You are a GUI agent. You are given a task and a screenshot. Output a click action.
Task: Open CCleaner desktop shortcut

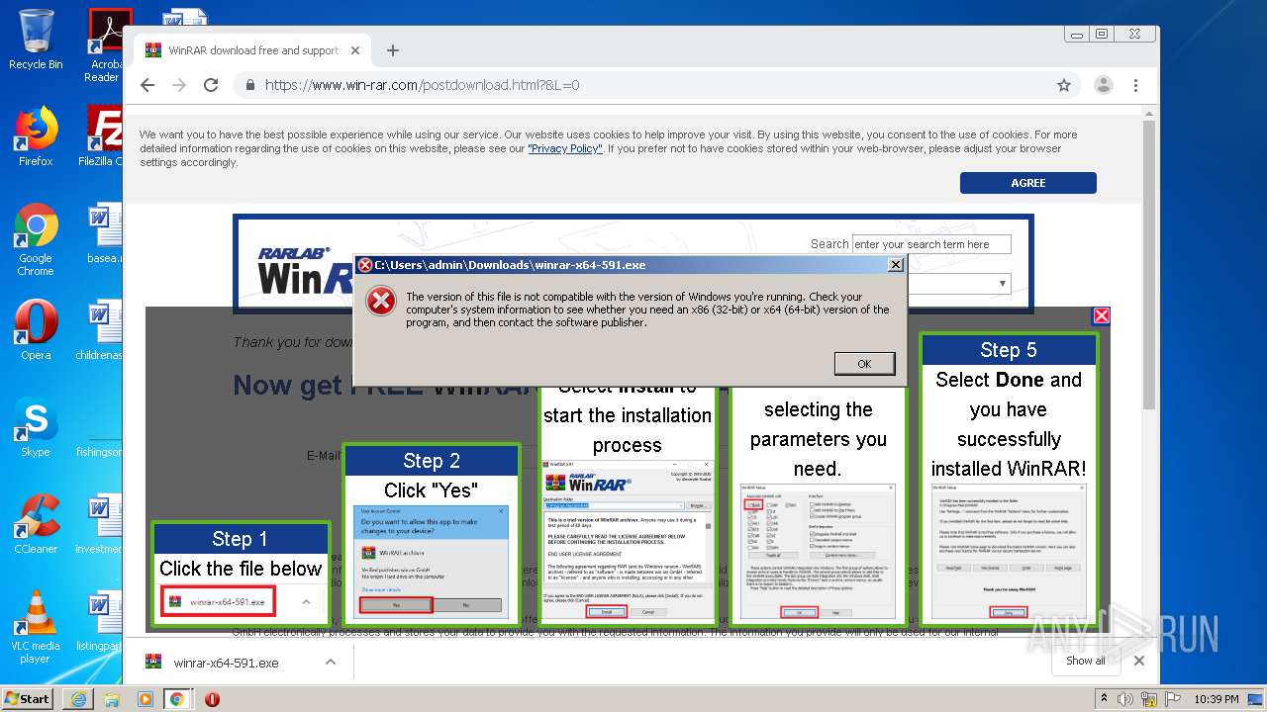pos(36,524)
